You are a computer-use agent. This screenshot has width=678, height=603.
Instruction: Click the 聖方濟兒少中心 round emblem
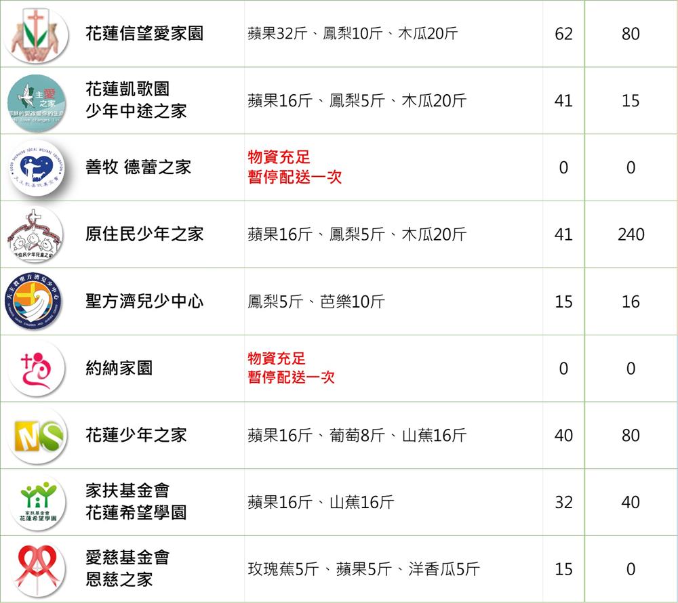33,301
